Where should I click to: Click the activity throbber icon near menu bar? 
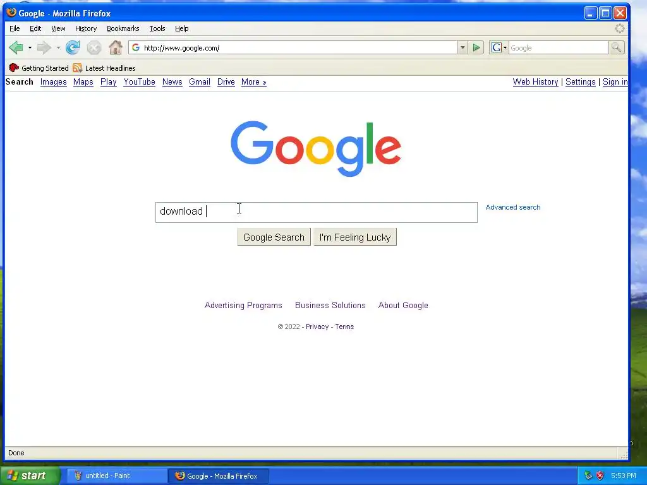[620, 28]
